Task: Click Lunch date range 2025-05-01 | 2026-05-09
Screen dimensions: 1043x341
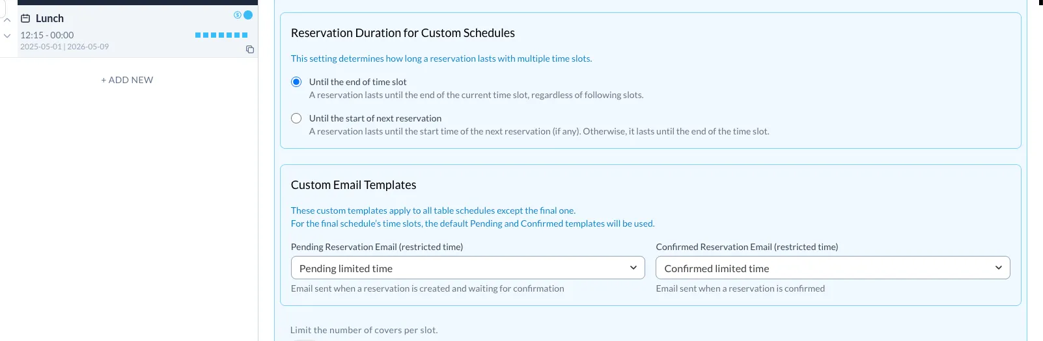Action: coord(64,47)
